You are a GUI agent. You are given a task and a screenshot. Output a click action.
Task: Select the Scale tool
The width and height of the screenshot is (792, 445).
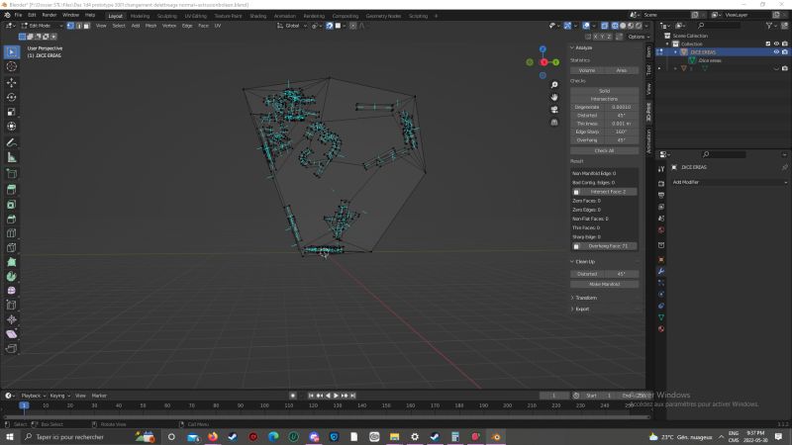tap(11, 112)
